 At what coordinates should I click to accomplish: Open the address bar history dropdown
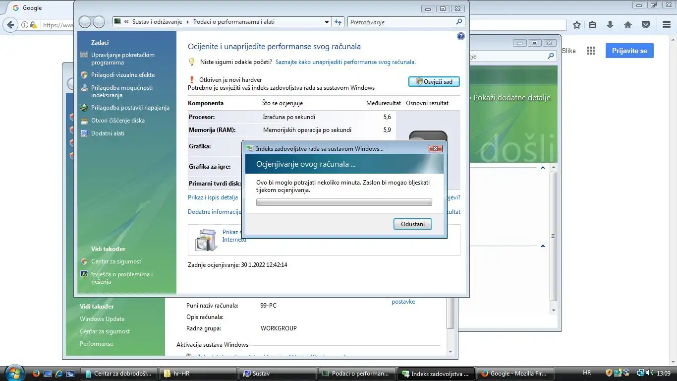[327, 22]
